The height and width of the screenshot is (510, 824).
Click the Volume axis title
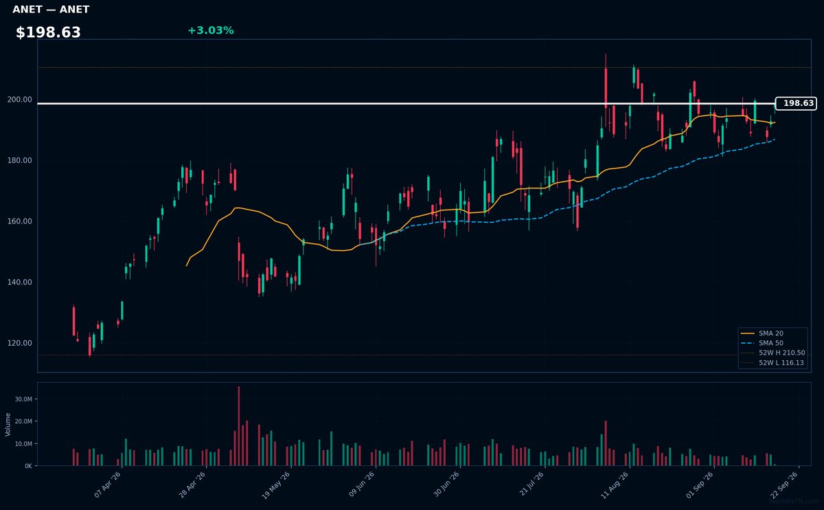point(8,424)
